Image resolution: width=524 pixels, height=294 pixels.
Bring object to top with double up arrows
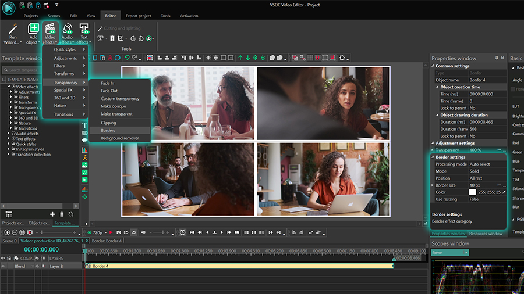point(256,58)
